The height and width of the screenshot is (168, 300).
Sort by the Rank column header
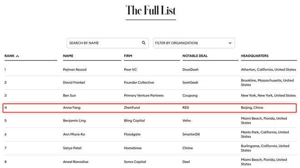[x=10, y=56]
